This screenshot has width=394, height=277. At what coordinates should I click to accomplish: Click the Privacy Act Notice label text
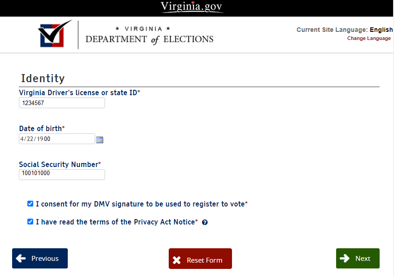pos(115,222)
